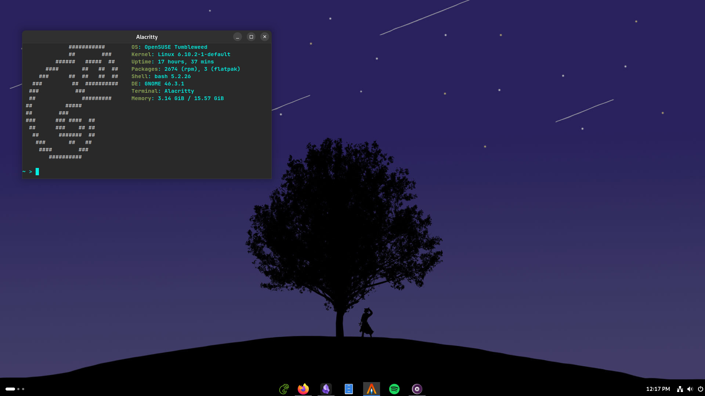705x396 pixels.
Task: Switch to Alacritty in the dock
Action: 372,389
